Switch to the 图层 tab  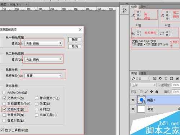tap(134, 73)
